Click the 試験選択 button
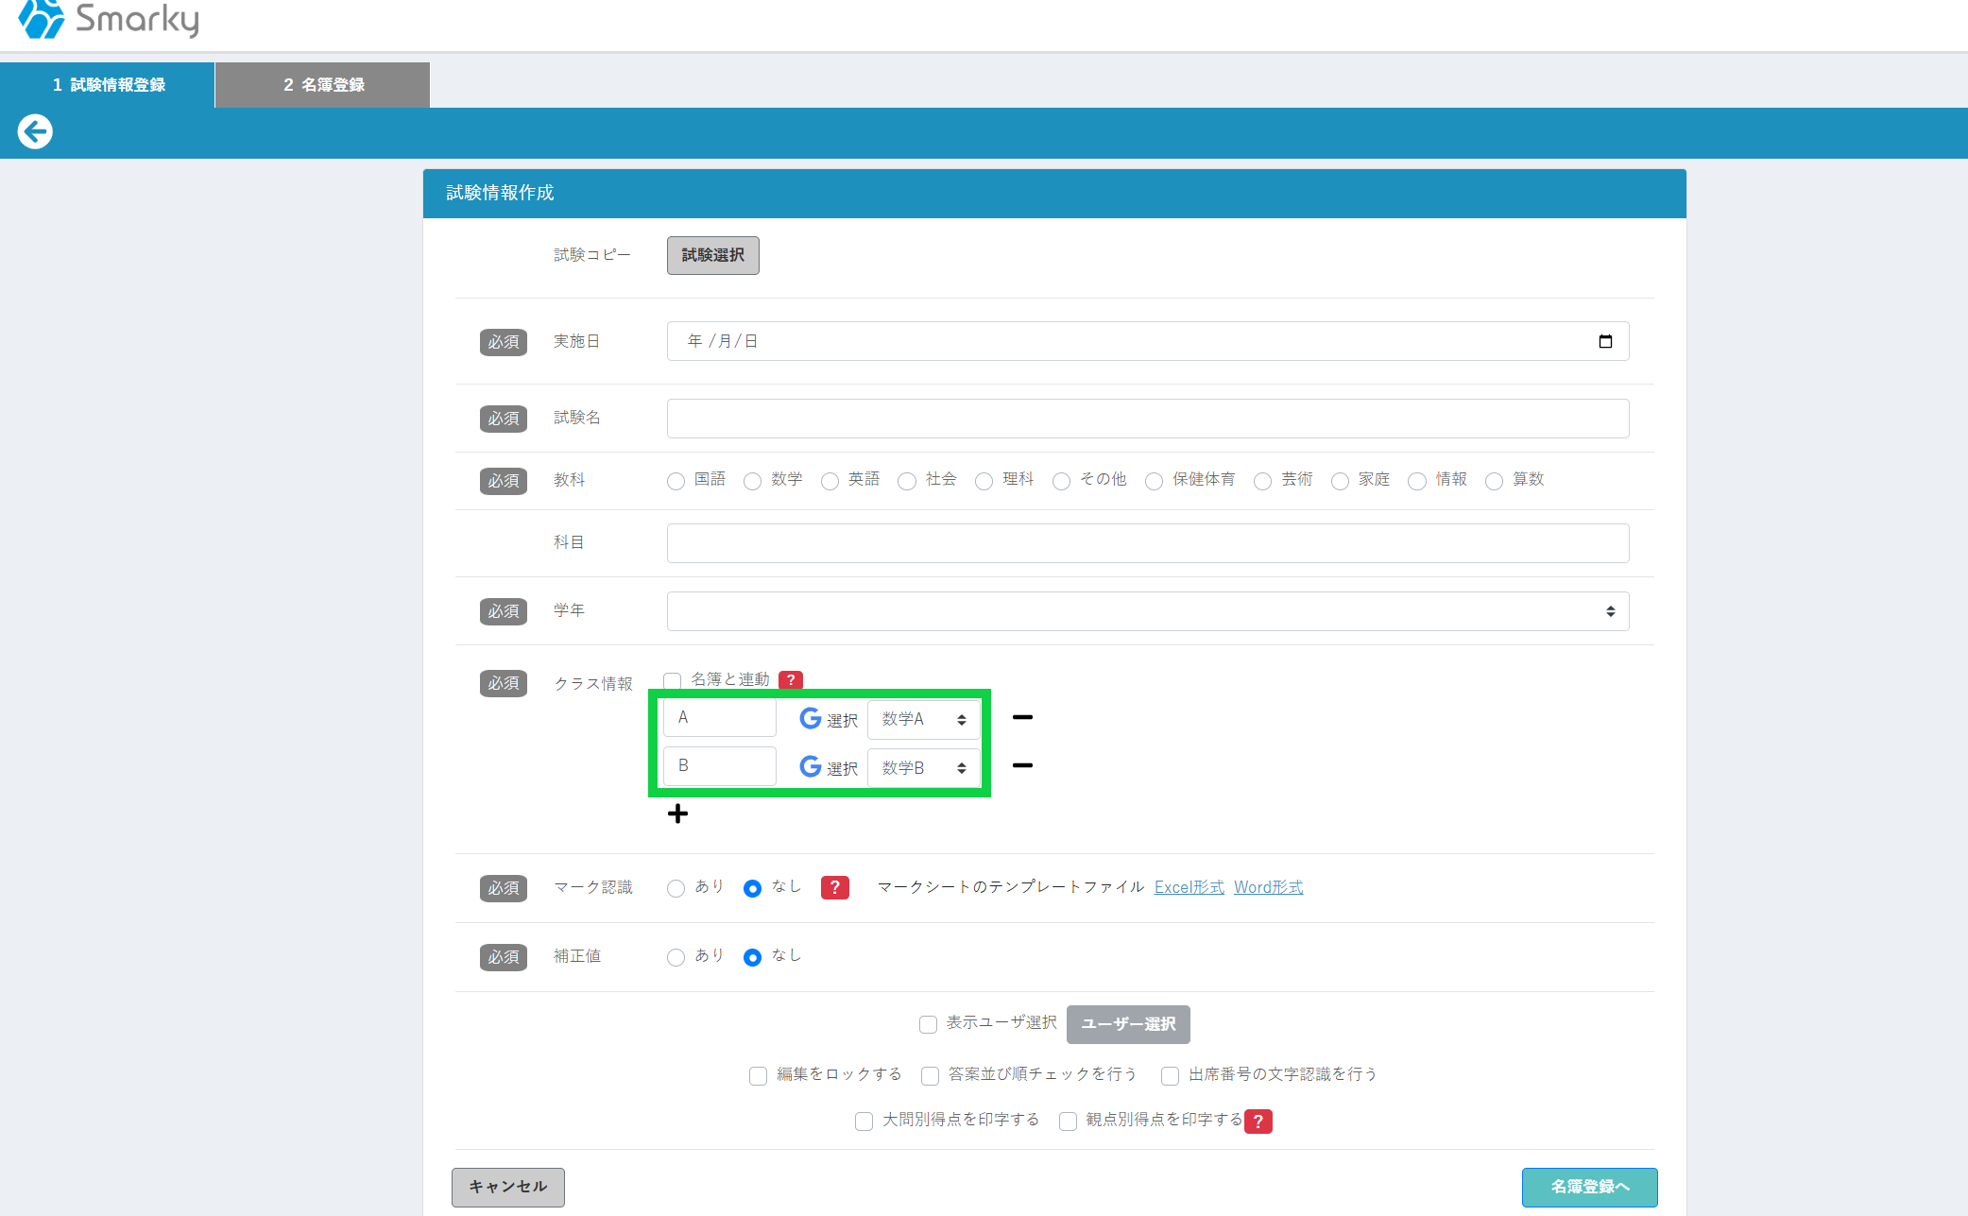 coord(713,255)
